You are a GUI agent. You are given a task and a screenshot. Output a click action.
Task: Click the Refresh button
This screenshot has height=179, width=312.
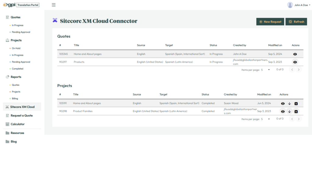(296, 22)
